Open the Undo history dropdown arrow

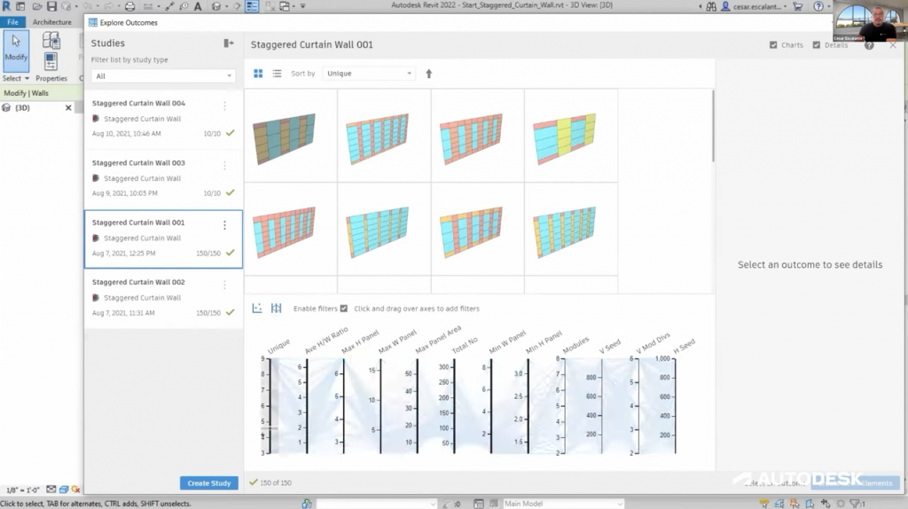click(97, 6)
